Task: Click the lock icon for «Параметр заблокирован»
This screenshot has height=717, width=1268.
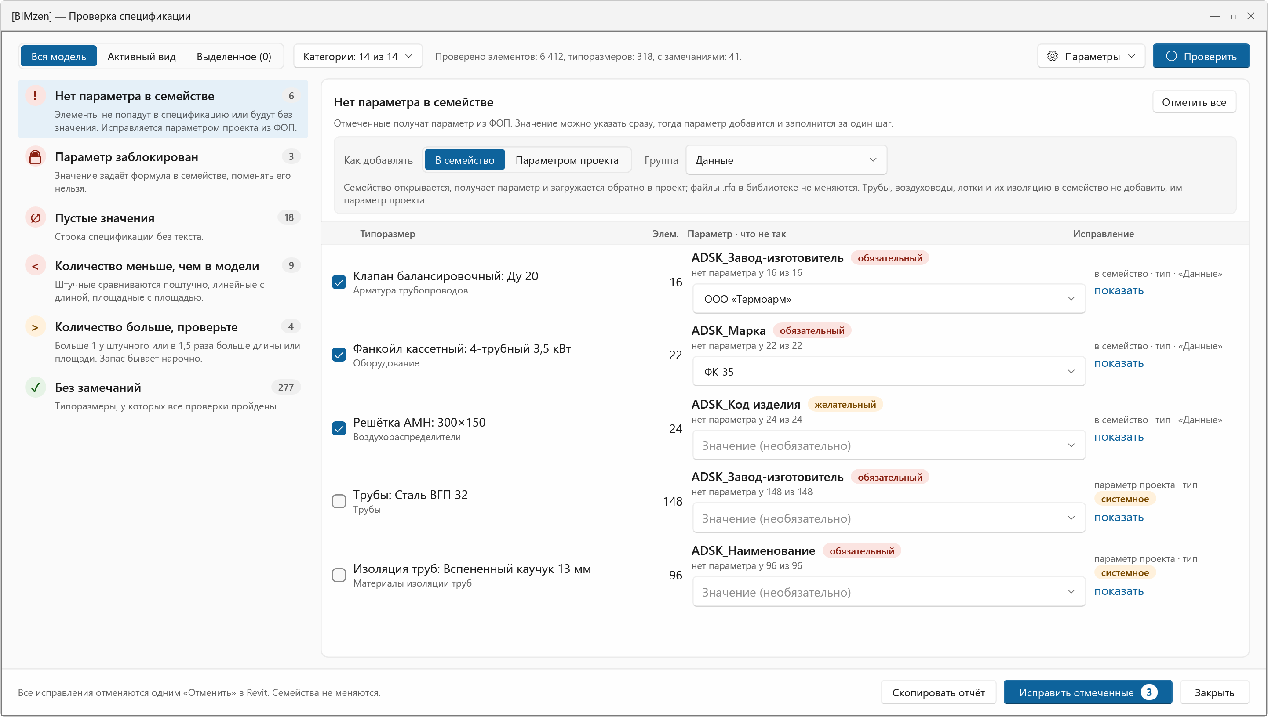Action: (35, 156)
